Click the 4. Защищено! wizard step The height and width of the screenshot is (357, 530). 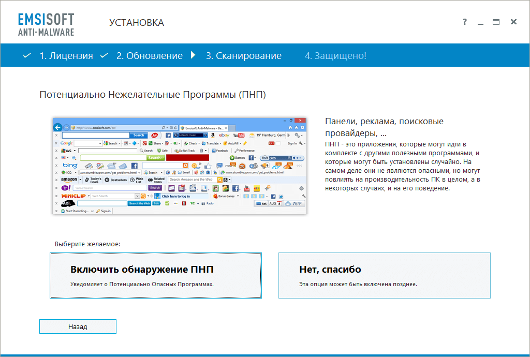click(335, 55)
